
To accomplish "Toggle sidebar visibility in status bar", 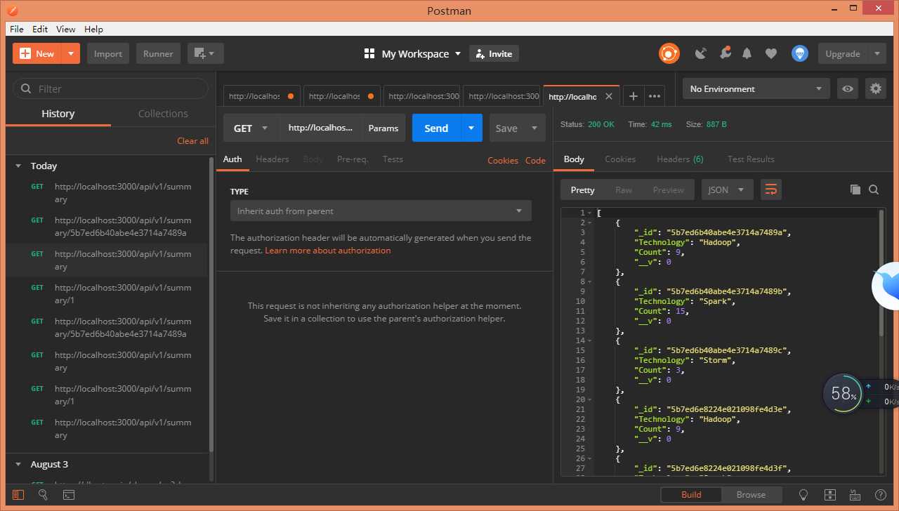I will point(18,495).
